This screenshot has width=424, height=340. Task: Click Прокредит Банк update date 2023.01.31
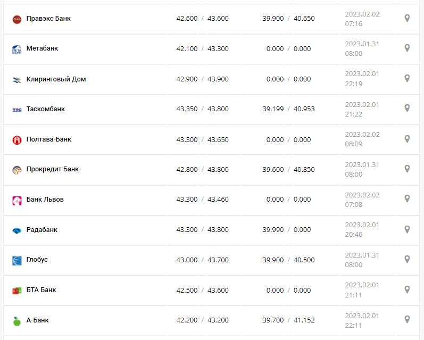pyautogui.click(x=362, y=164)
